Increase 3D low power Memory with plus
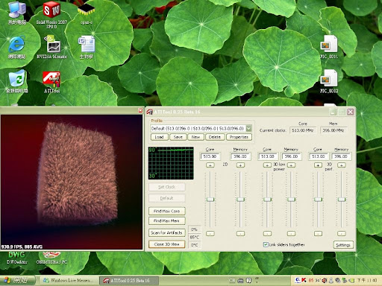The width and height of the screenshot is (382, 286). tap(291, 165)
